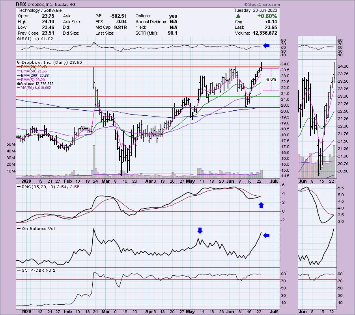The width and height of the screenshot is (355, 315).
Task: Click the 'Yield:' label
Action: click(x=140, y=27)
